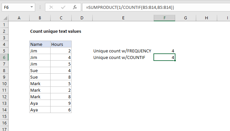
Task: Open Insert Function with the fx icon
Action: [75, 7]
